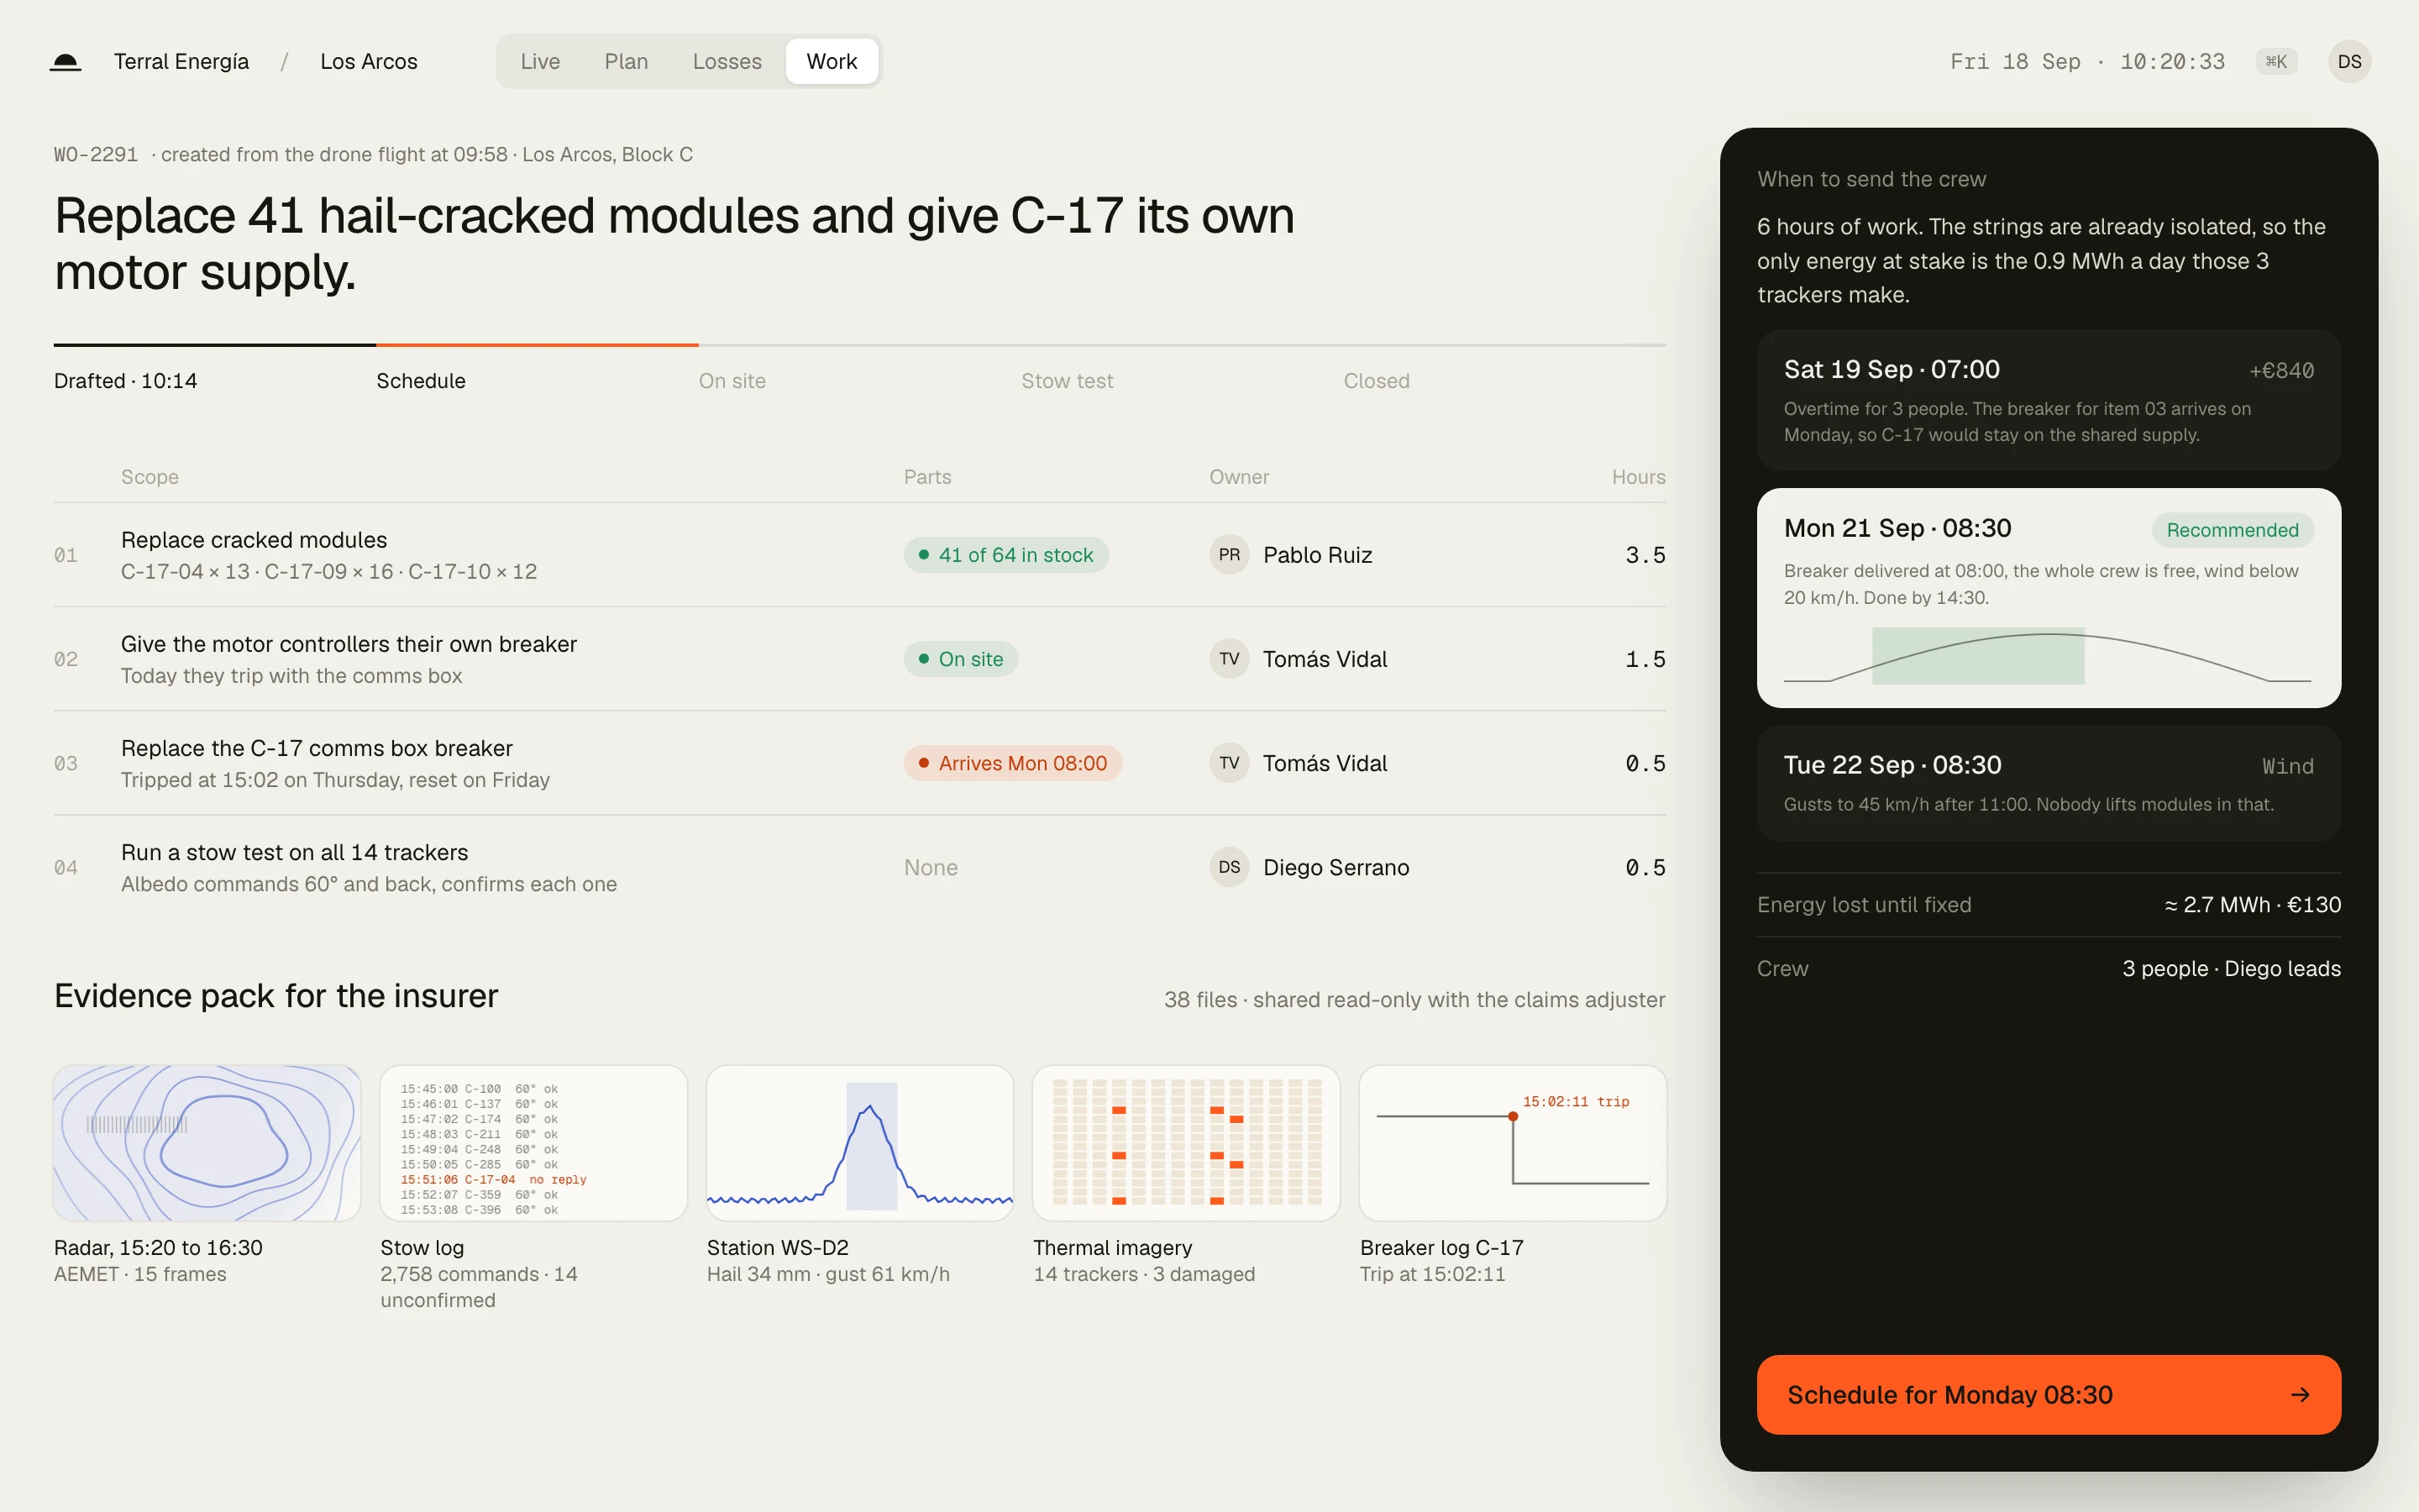The image size is (2419, 1512).
Task: Select row Replace the C-17 comms box breaker
Action: click(859, 763)
